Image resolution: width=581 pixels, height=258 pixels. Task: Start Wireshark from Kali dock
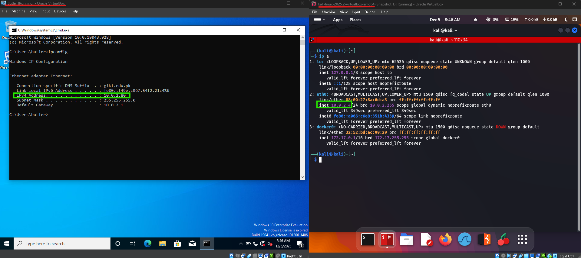(465, 239)
